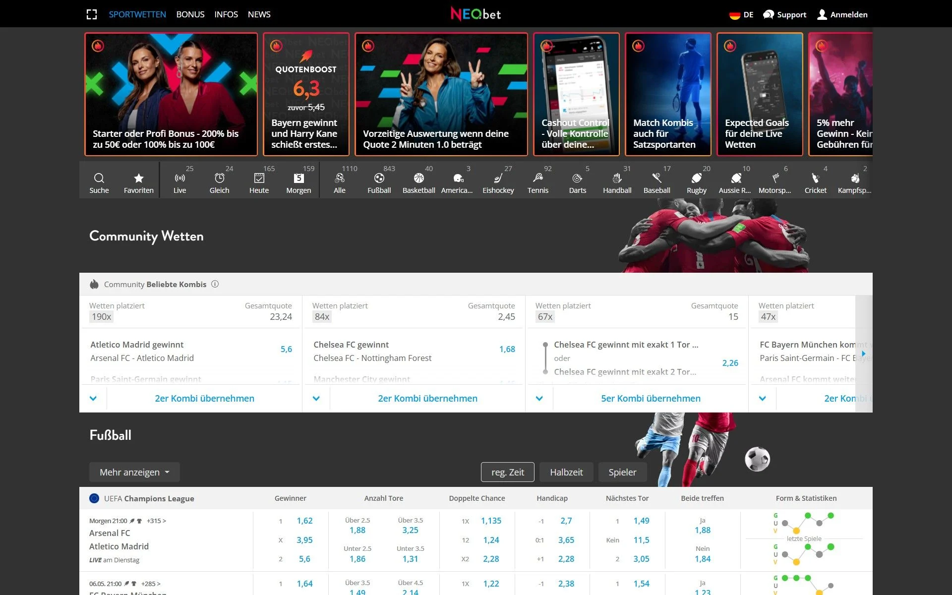This screenshot has width=952, height=595.
Task: Select the Morgen calendar icon
Action: pyautogui.click(x=299, y=178)
